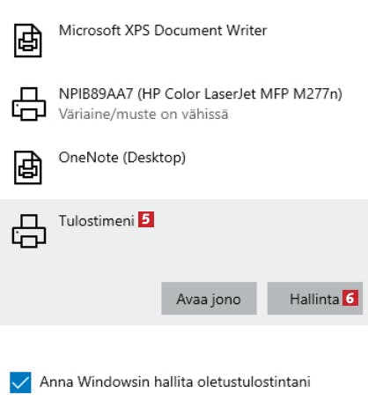Select the Tulostimeni printer name
The height and width of the screenshot is (400, 368).
[x=97, y=220]
